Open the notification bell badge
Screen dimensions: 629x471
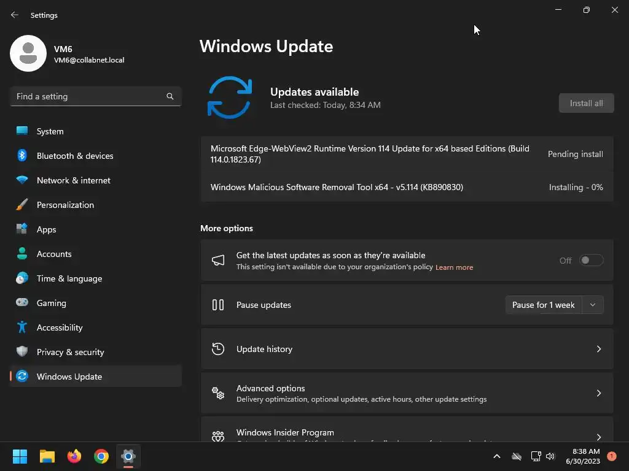click(611, 456)
